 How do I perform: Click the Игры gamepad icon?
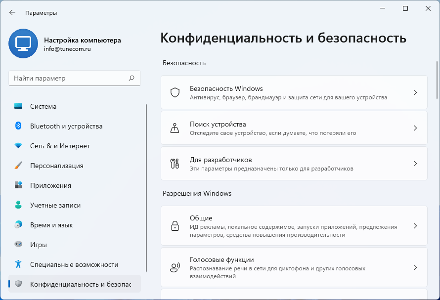[18, 245]
